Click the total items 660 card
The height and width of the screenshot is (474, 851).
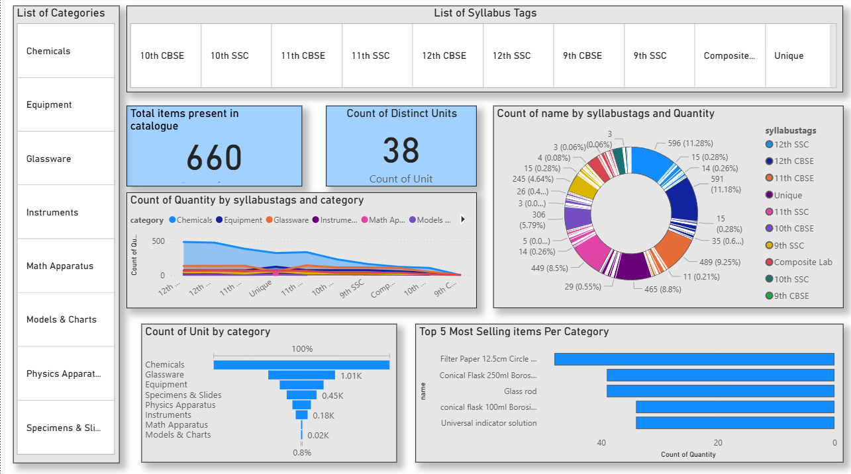point(214,146)
